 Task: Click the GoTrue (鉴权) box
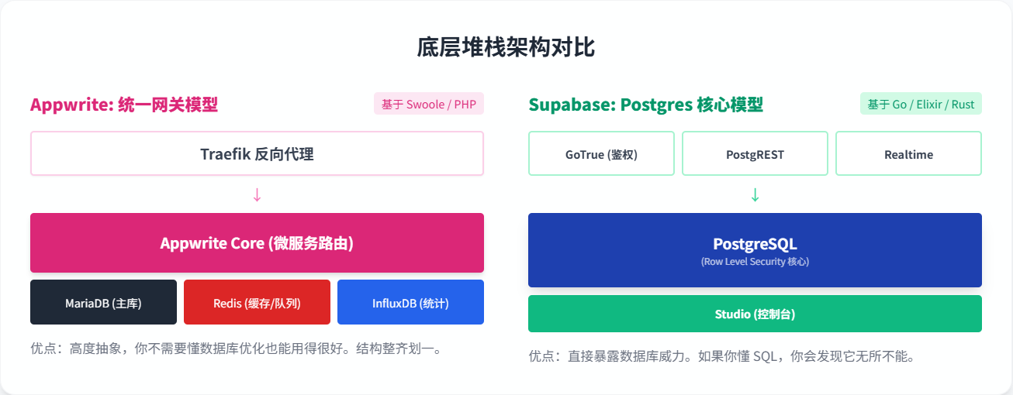tap(601, 153)
